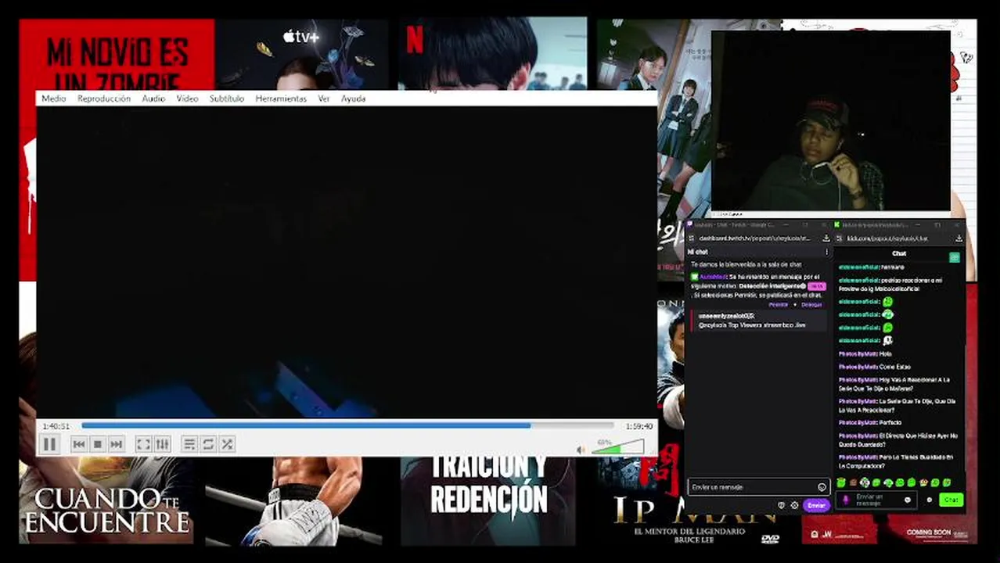Adjust the VLC volume slider

point(619,447)
